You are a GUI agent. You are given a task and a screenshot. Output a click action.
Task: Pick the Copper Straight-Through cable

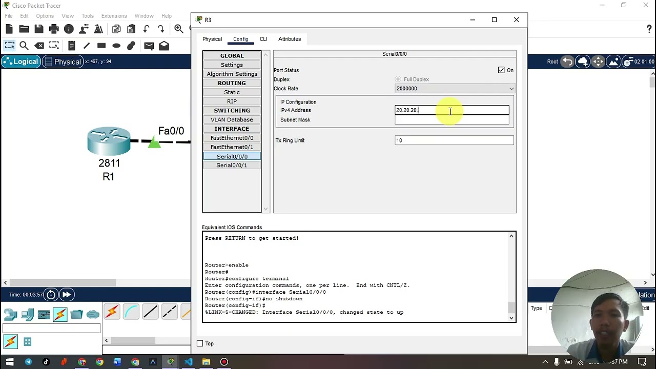[150, 311]
